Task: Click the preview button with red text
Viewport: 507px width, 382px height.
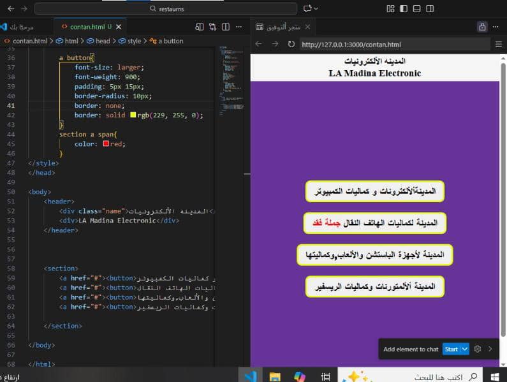Action: click(x=375, y=223)
